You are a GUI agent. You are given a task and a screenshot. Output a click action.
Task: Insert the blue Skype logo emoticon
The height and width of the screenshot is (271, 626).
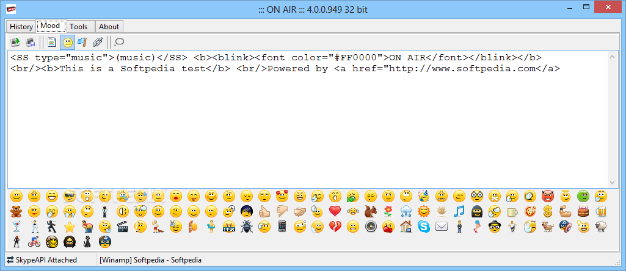tap(424, 227)
